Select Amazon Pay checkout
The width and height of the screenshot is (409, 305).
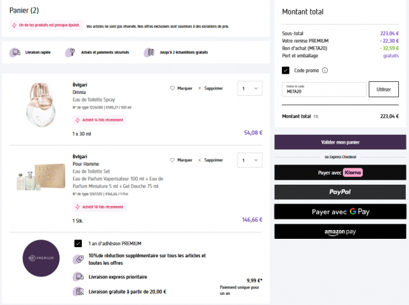(340, 232)
